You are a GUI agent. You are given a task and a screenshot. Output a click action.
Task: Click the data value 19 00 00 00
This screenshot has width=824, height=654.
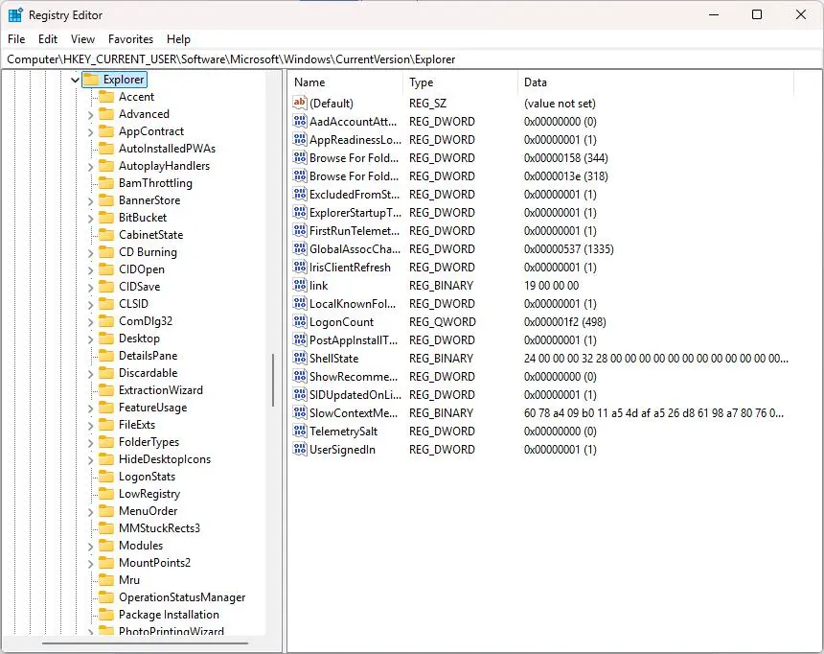[551, 285]
